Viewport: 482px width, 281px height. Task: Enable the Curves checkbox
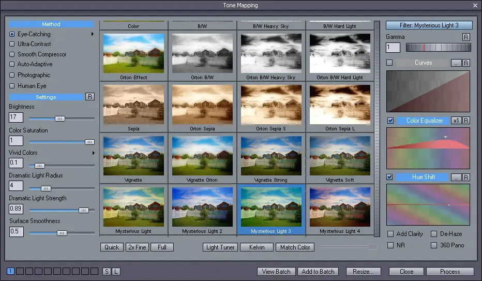[389, 63]
